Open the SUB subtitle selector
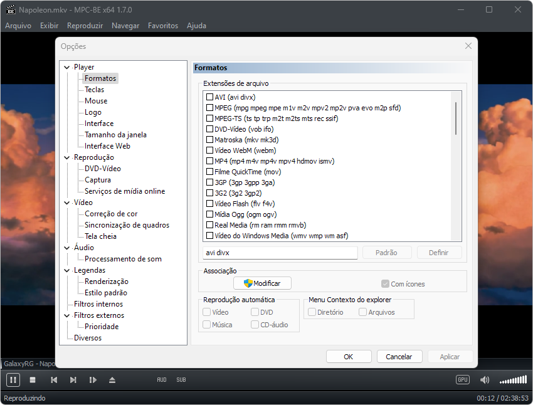Image resolution: width=533 pixels, height=405 pixels. (181, 380)
